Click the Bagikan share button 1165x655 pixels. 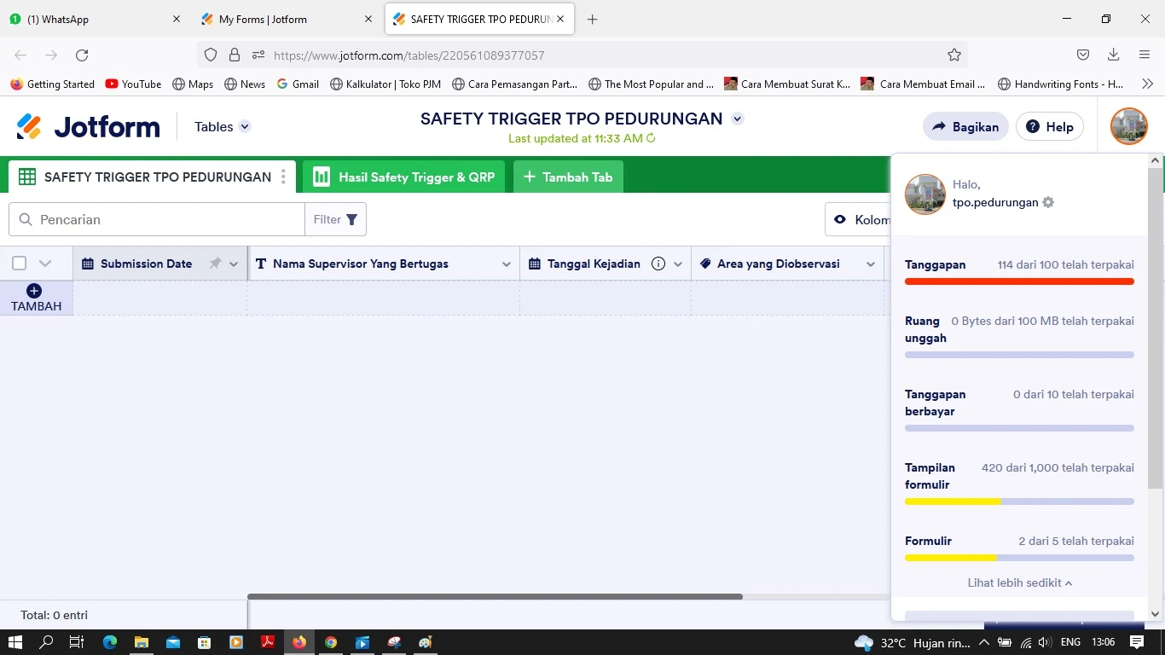pyautogui.click(x=965, y=126)
